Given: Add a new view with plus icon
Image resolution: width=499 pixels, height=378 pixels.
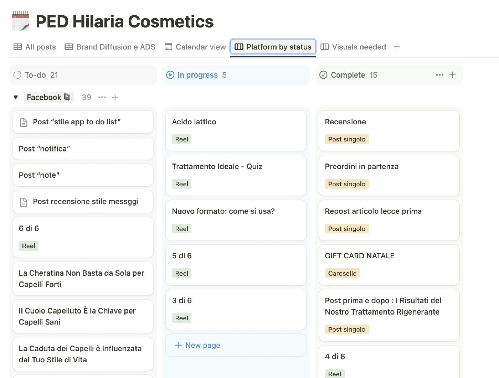Looking at the screenshot, I should (397, 46).
